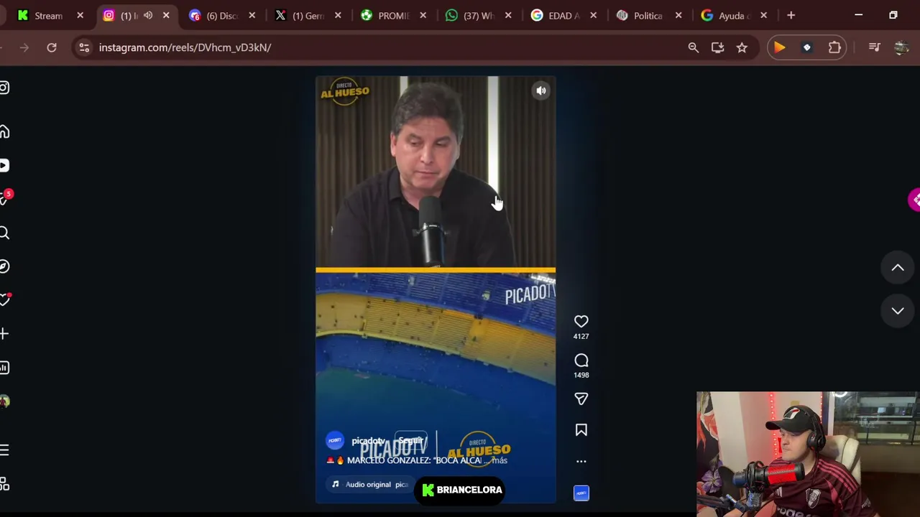Like the reel with the heart icon

click(x=581, y=322)
